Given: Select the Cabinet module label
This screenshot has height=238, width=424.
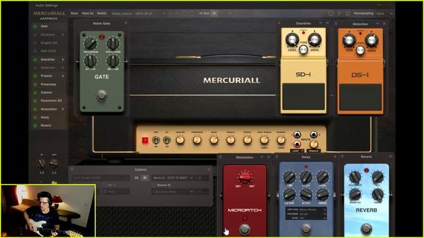Looking at the screenshot, I should pos(46,93).
